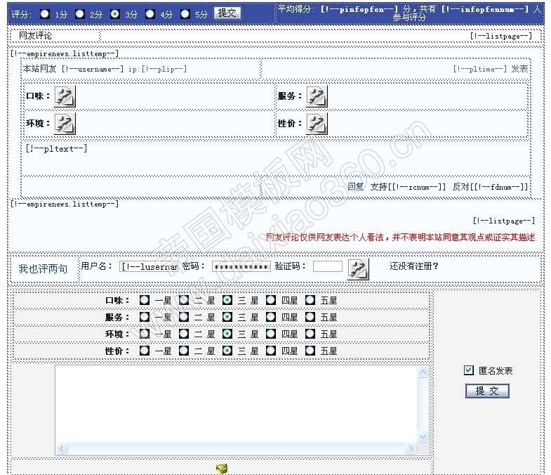Click the text area scroll-right arrow

411,448
